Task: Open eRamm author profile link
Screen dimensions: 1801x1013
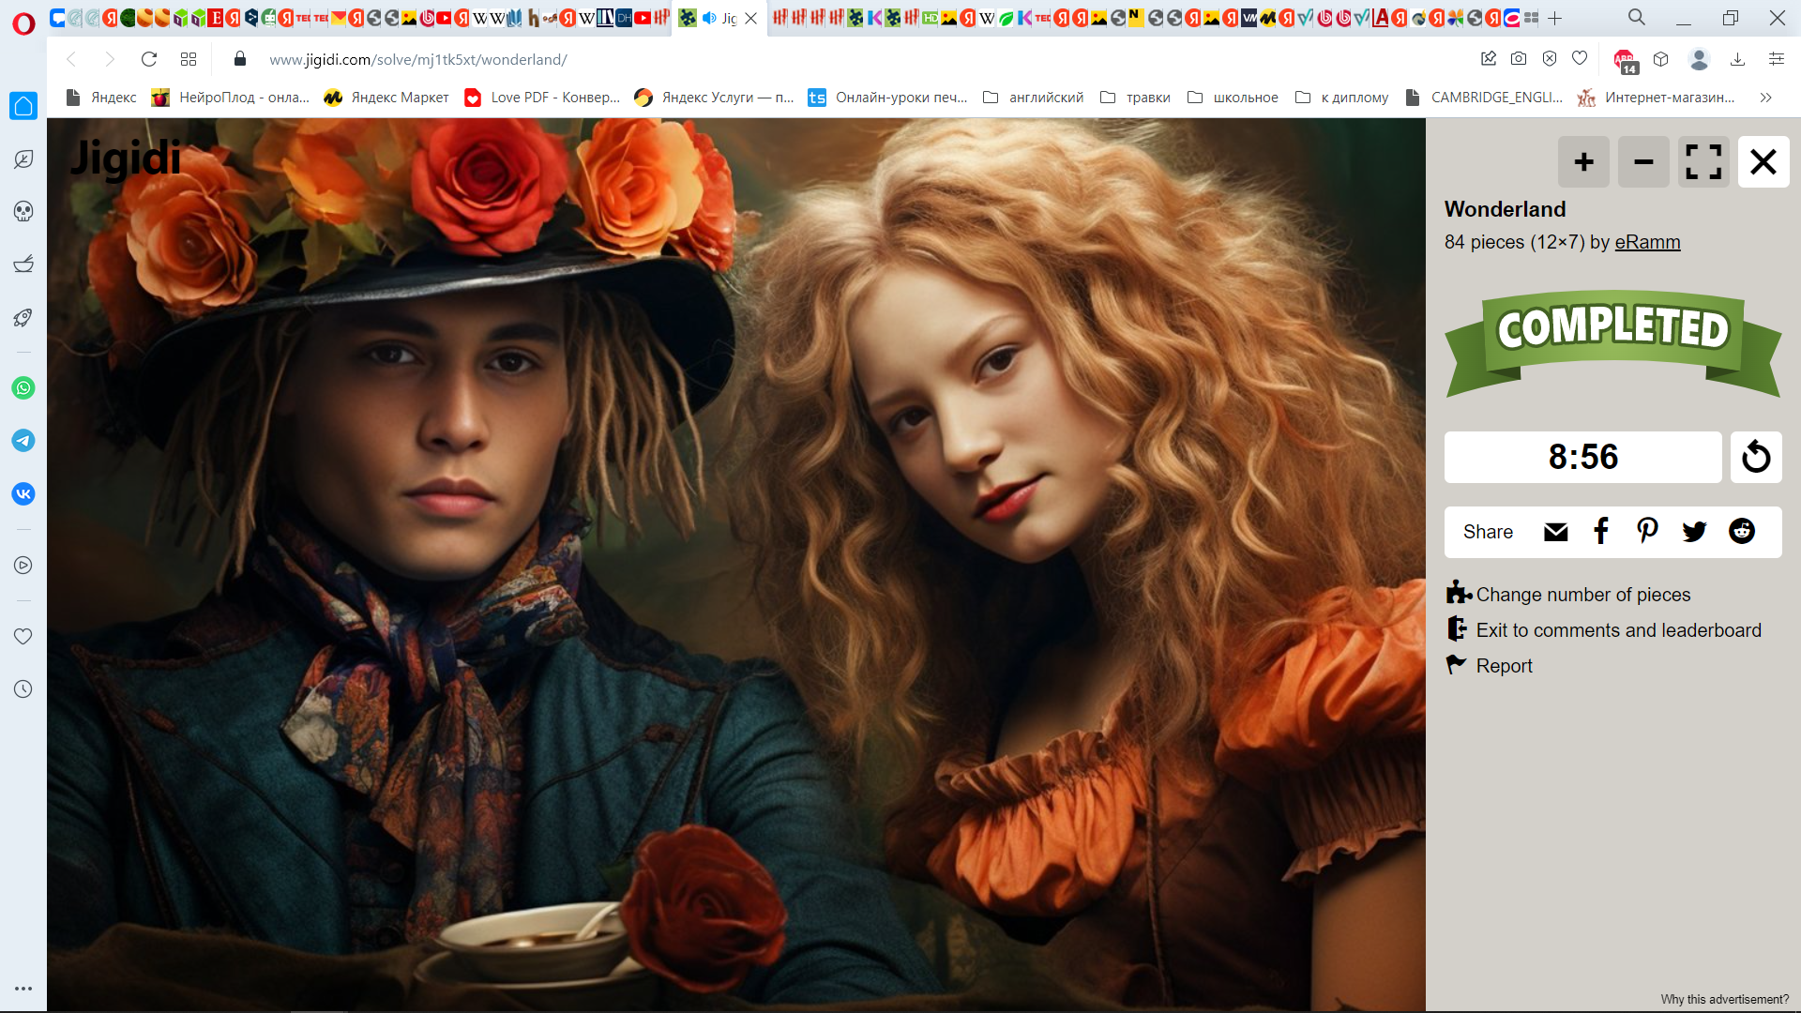Action: point(1647,242)
